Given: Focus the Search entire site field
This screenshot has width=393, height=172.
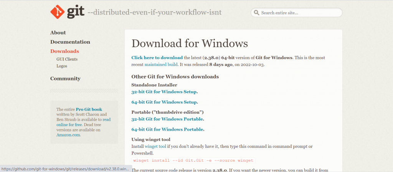Looking at the screenshot, I should pos(297,13).
